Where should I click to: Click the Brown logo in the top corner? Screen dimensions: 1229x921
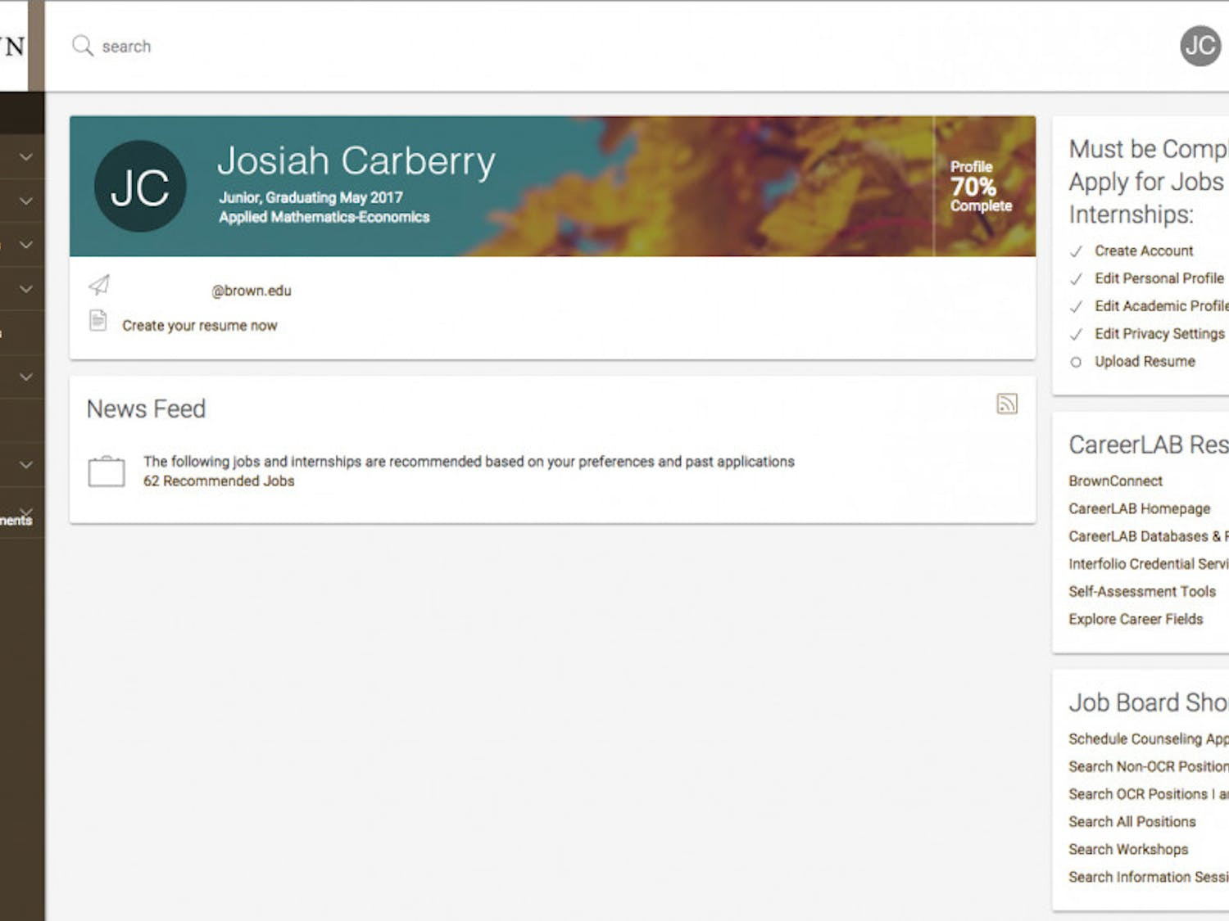coord(12,47)
